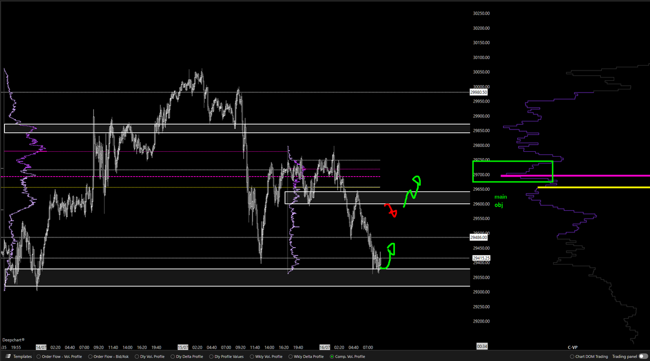Click the 29550.00 price axis value
Screen dimensions: 650x361
[482, 218]
